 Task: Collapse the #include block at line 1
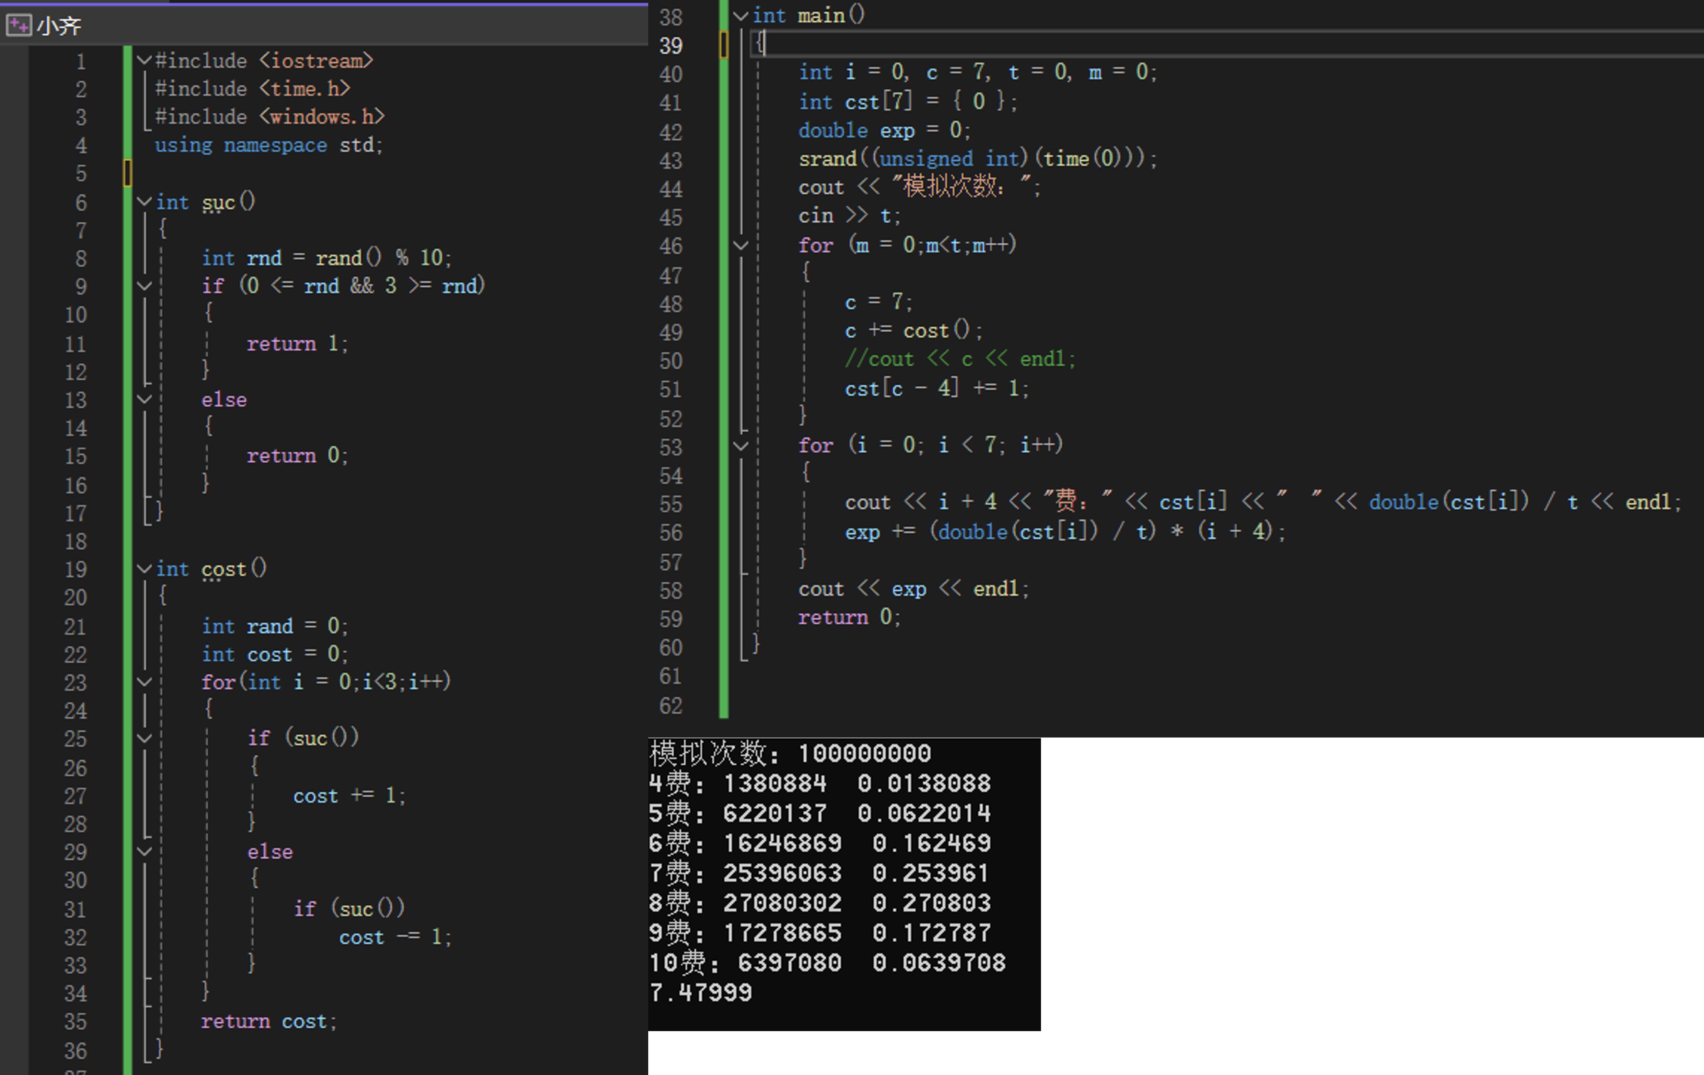144,60
